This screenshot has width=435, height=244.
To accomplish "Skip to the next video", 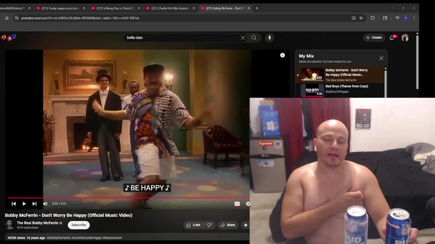I will click(34, 204).
